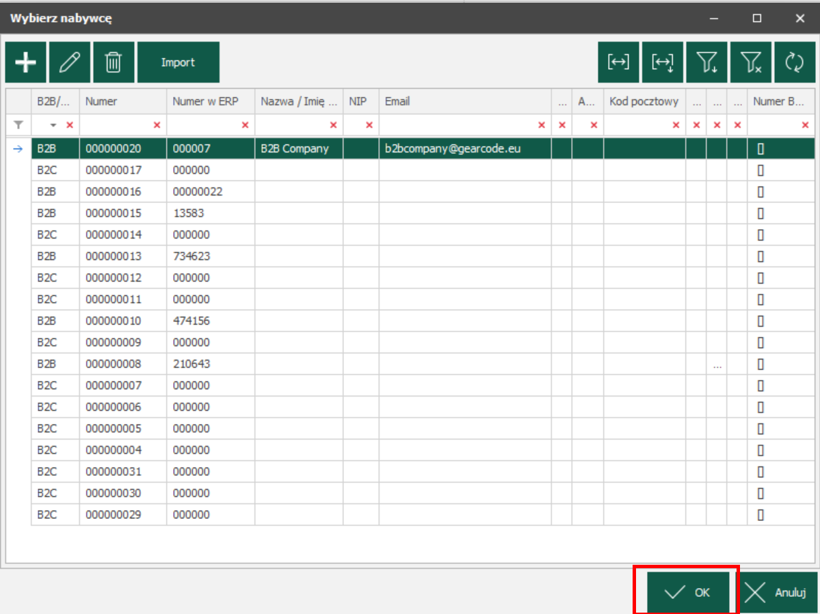
Task: Click ERP number 000007 in first row
Action: tap(211, 148)
